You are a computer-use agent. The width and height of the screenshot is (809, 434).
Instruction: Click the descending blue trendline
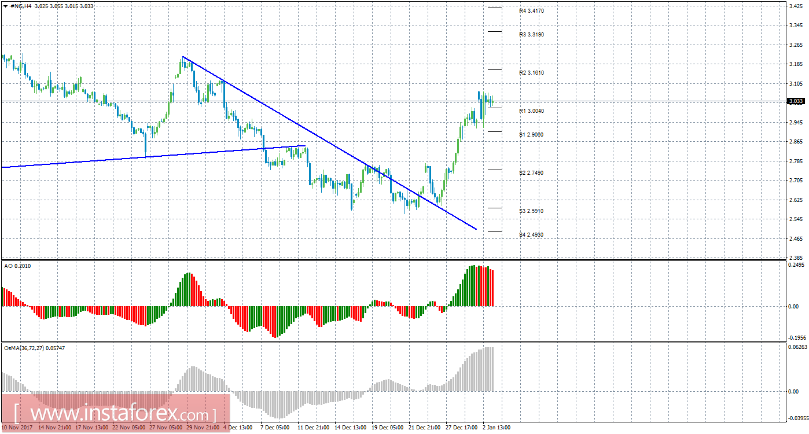pyautogui.click(x=329, y=143)
